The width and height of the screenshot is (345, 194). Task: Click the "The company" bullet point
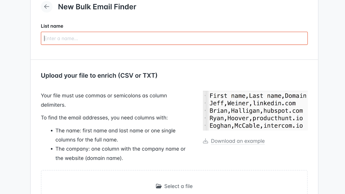pyautogui.click(x=120, y=153)
